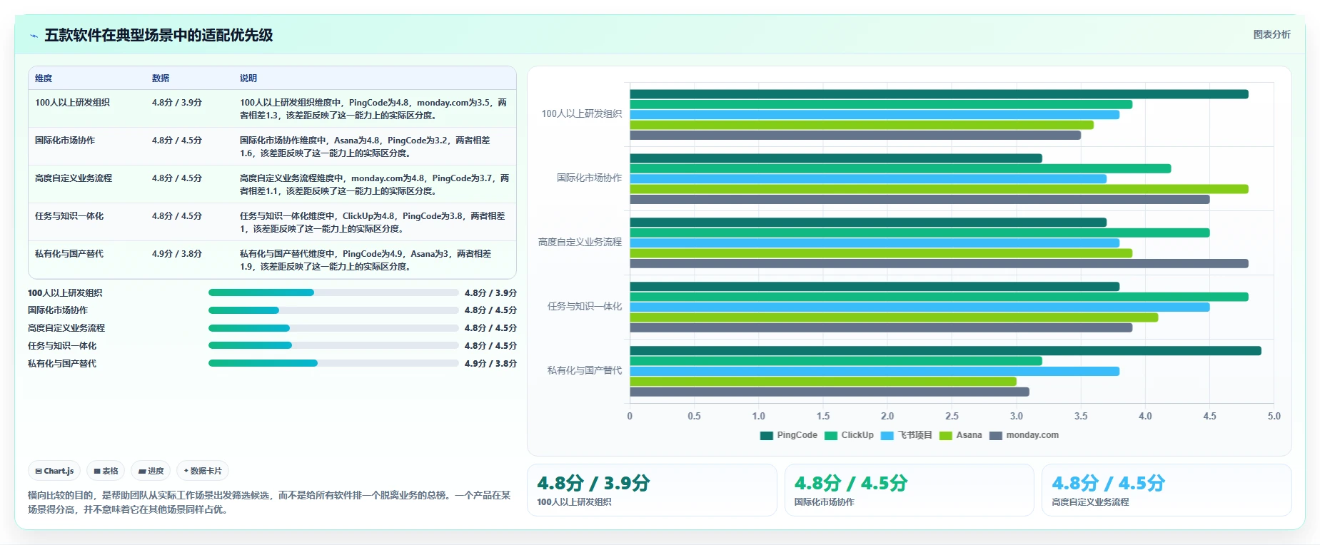Click 4.9分 / 3.8分 value beside the progress bars

tap(490, 364)
